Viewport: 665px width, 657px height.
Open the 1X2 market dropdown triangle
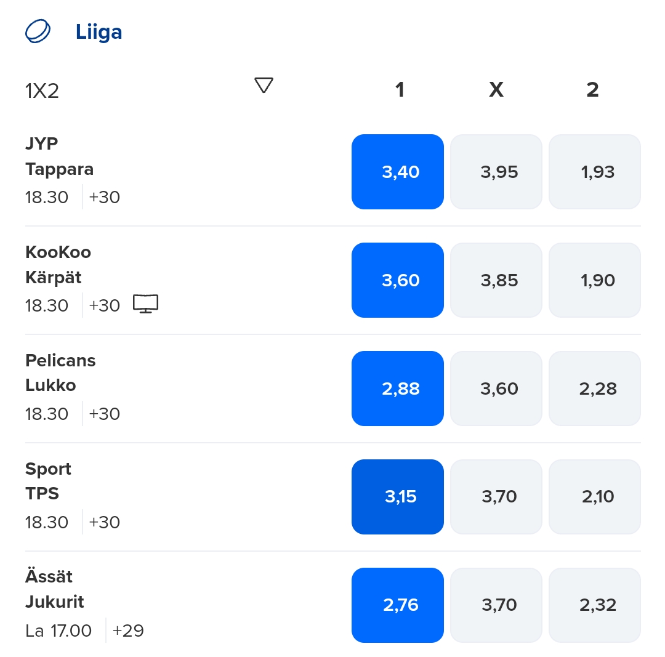pyautogui.click(x=264, y=85)
